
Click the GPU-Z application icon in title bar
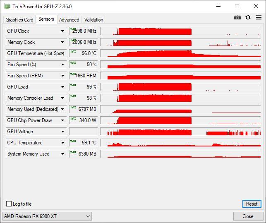click(7, 7)
